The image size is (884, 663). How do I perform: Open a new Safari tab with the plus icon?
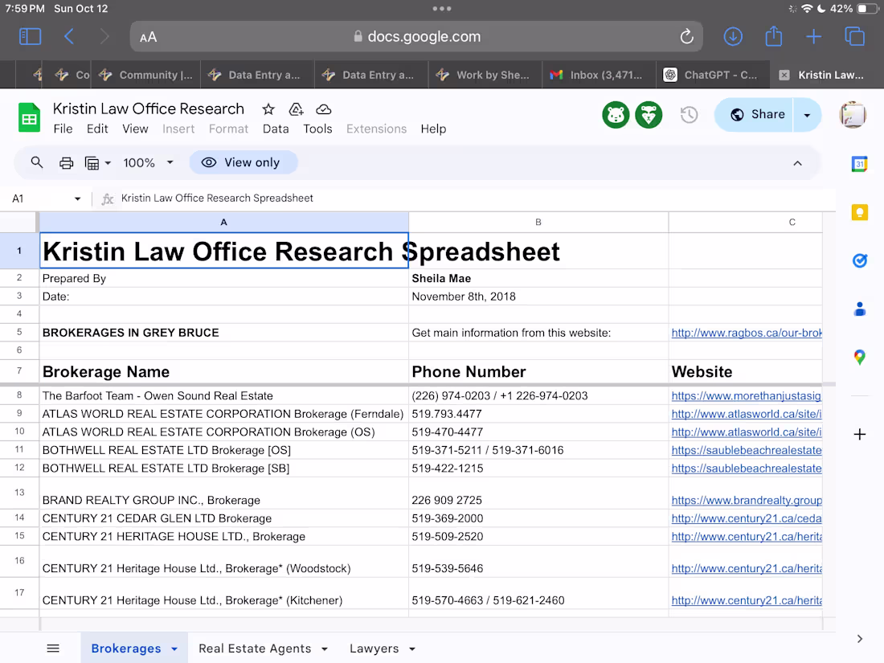813,37
